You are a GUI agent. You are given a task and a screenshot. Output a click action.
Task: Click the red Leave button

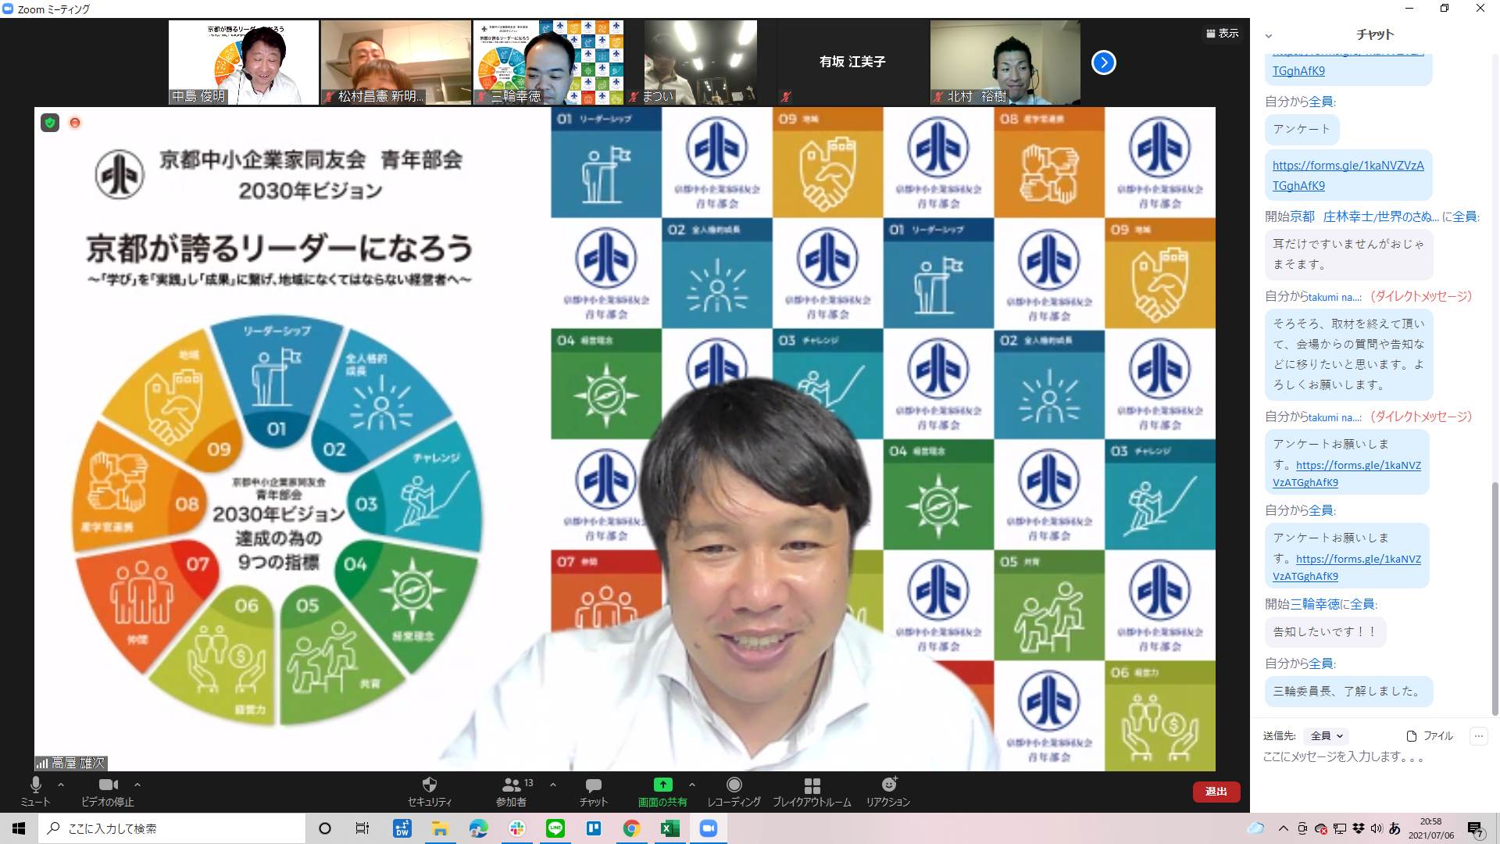click(x=1216, y=792)
